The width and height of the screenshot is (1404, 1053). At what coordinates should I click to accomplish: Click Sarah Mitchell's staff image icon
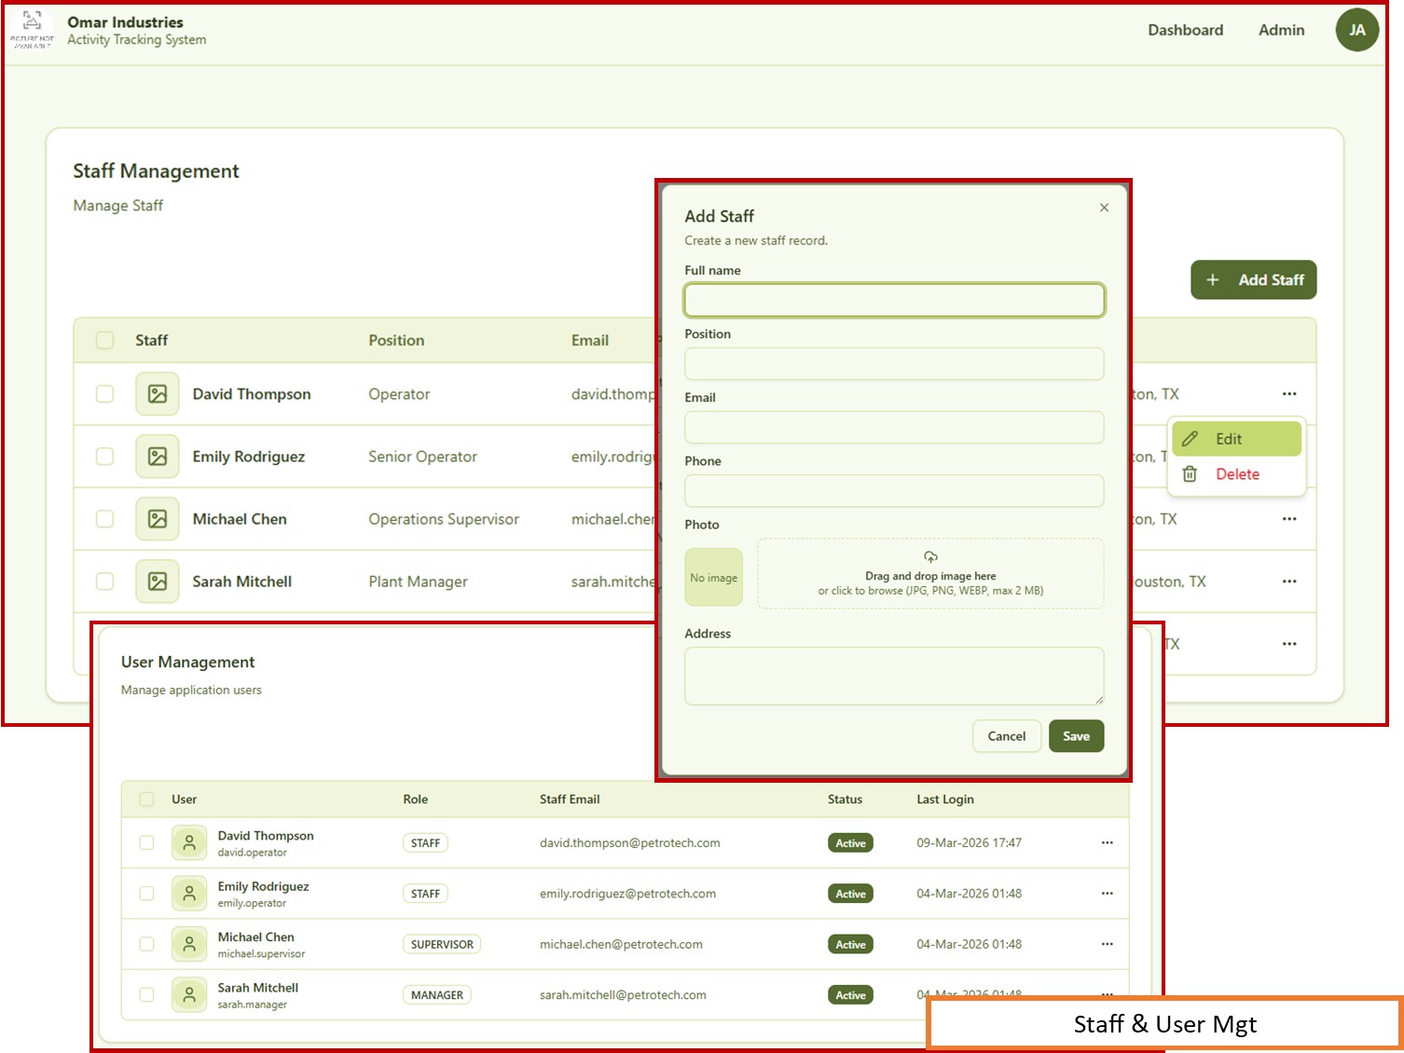pos(158,581)
